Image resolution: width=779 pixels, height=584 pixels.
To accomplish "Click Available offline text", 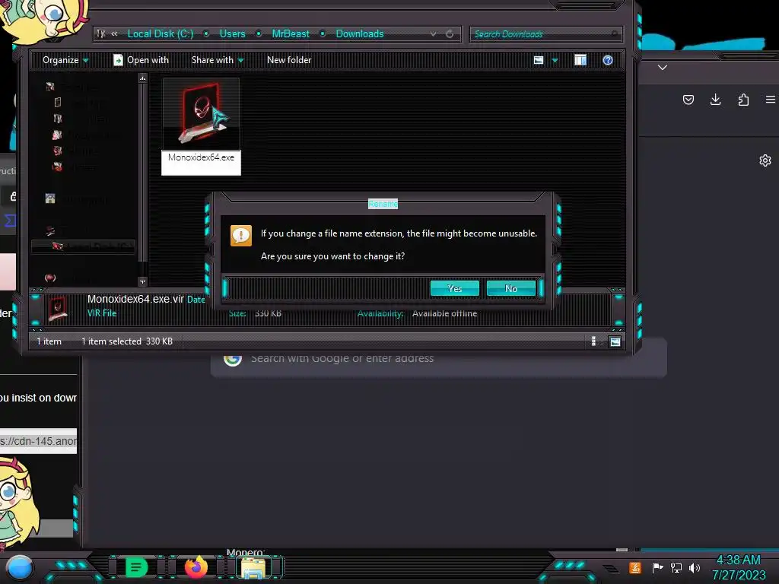I will pyautogui.click(x=444, y=313).
